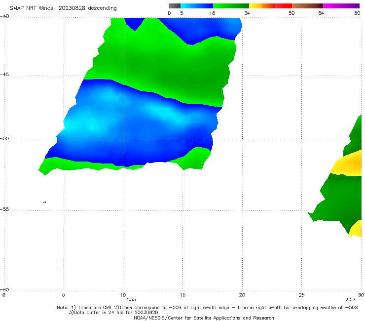Click the color bar label '50'

[x=292, y=13]
